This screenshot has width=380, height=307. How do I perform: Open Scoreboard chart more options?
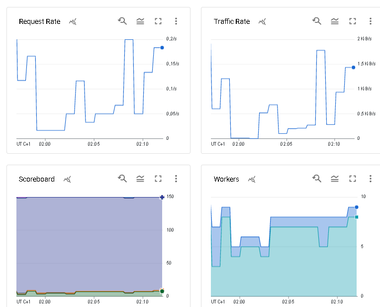tap(176, 179)
